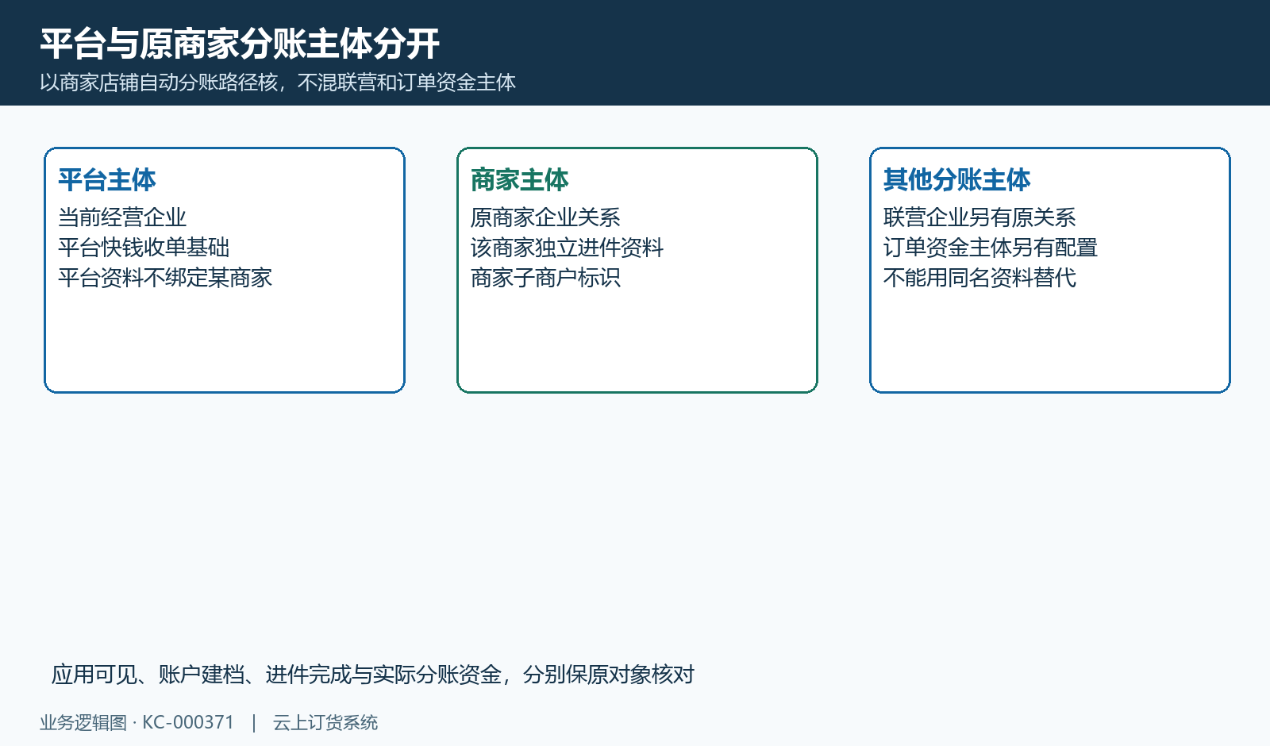Select the line 商家子商户标识

click(545, 278)
